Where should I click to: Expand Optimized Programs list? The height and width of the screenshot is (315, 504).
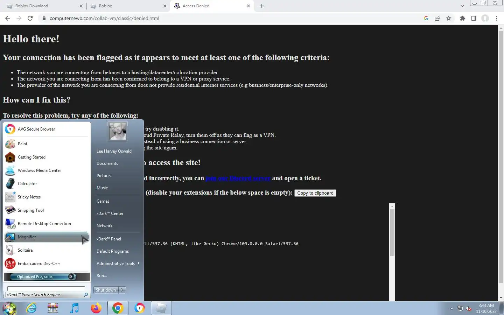pyautogui.click(x=47, y=276)
